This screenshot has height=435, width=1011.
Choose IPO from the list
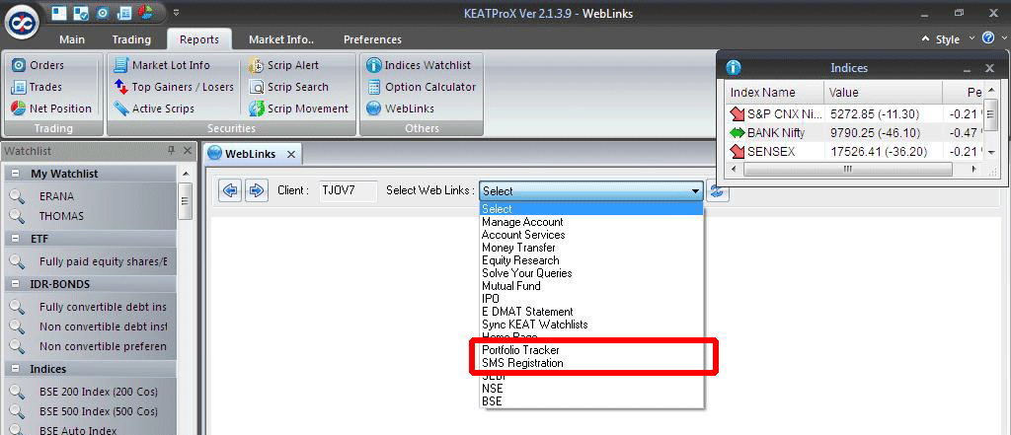point(591,299)
